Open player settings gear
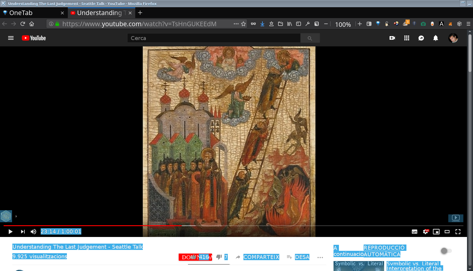The image size is (473, 271). (425, 232)
